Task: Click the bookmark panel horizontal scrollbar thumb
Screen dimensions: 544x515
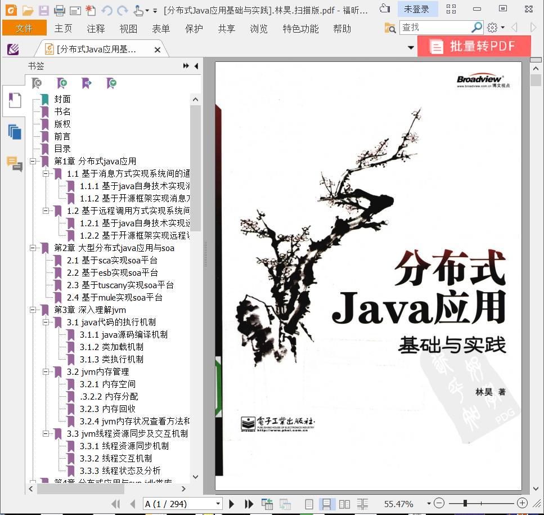Action: (x=80, y=489)
